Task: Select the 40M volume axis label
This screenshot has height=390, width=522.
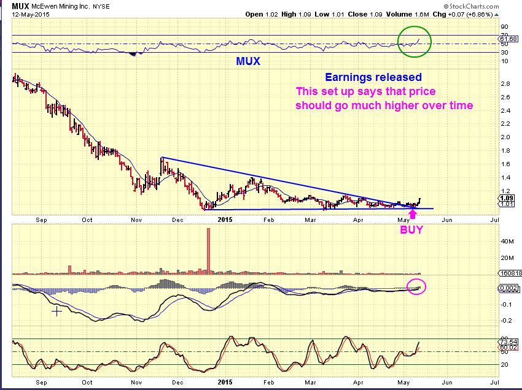Action: tap(507, 241)
